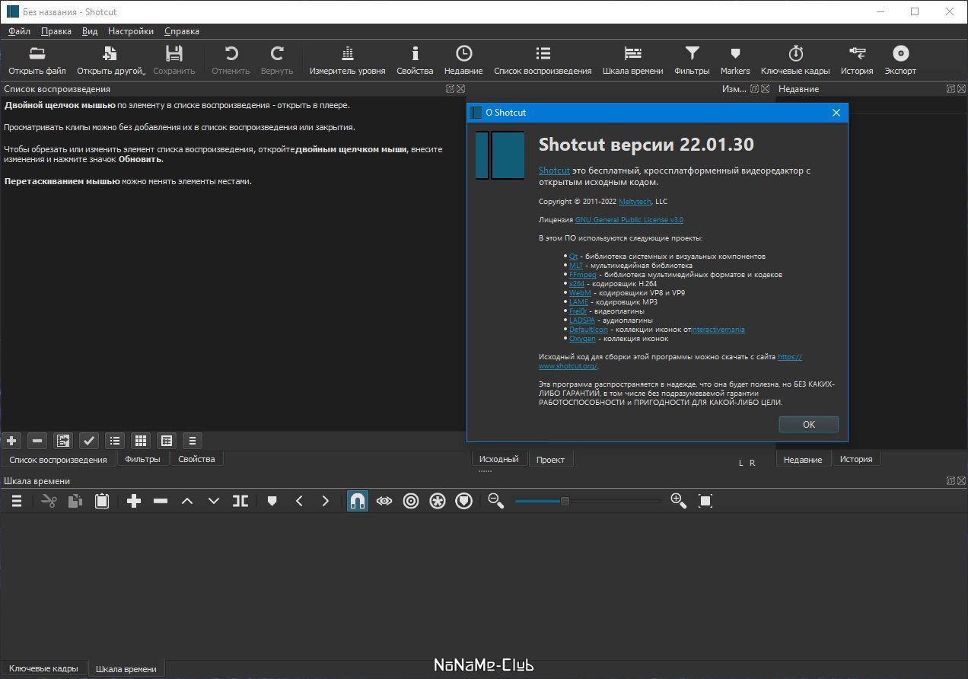
Task: Click the zoom-to-fit timeline icon
Action: (705, 501)
